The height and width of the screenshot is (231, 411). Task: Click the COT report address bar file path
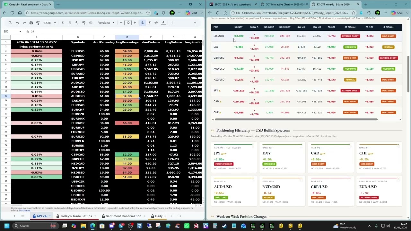tap(295, 13)
